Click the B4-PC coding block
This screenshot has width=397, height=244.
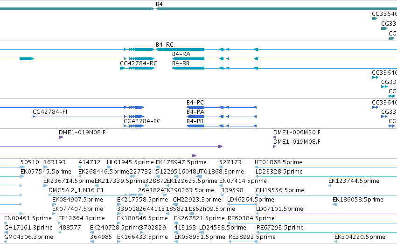(195, 107)
